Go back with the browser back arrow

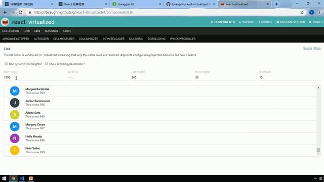[x=5, y=12]
